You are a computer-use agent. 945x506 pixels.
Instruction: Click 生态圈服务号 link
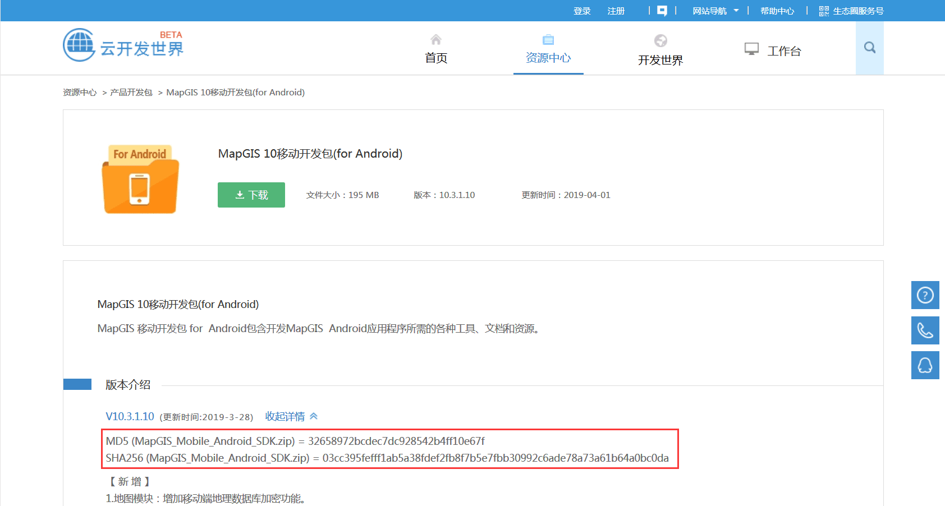click(x=858, y=11)
